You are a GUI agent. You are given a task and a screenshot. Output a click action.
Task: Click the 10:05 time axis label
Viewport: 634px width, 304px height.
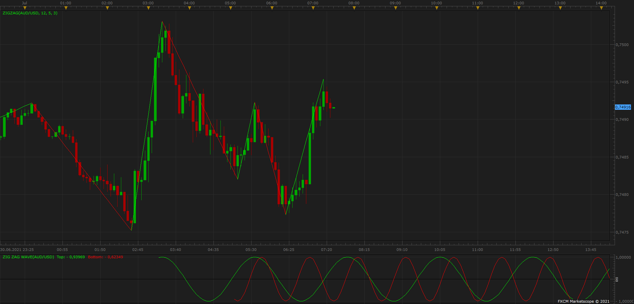[440, 250]
